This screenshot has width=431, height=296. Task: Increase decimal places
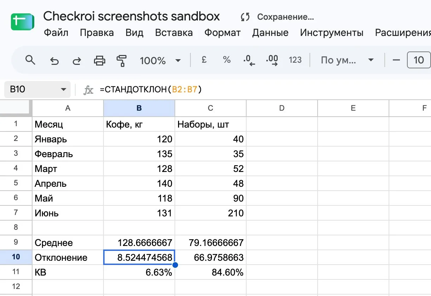(x=272, y=60)
